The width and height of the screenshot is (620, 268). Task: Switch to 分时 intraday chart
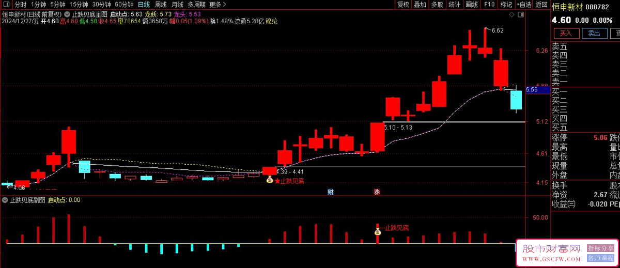(x=21, y=5)
